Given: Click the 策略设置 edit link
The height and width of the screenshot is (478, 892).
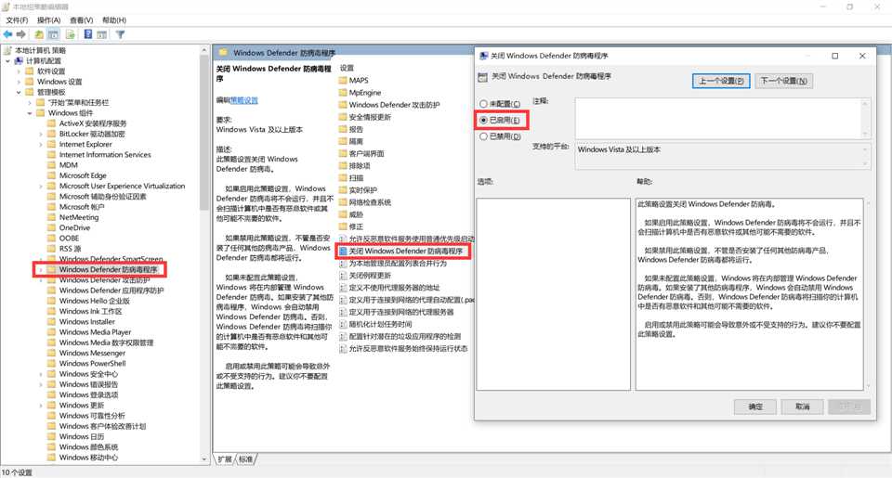Looking at the screenshot, I should (x=243, y=100).
